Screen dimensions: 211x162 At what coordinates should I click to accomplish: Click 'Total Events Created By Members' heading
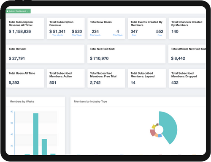pyautogui.click(x=146, y=24)
